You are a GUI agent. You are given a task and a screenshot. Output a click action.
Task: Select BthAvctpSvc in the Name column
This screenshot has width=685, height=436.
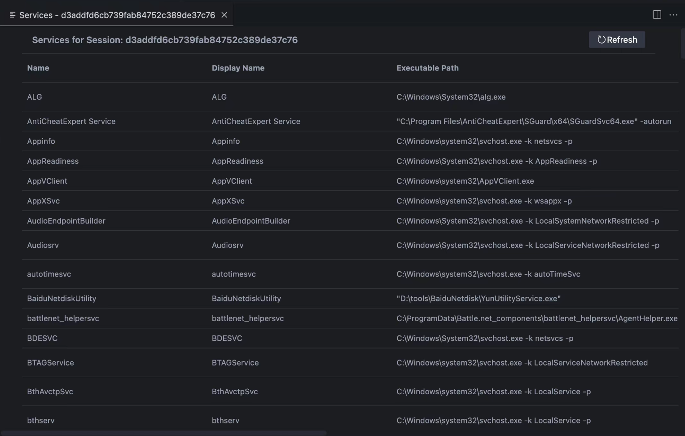point(50,392)
